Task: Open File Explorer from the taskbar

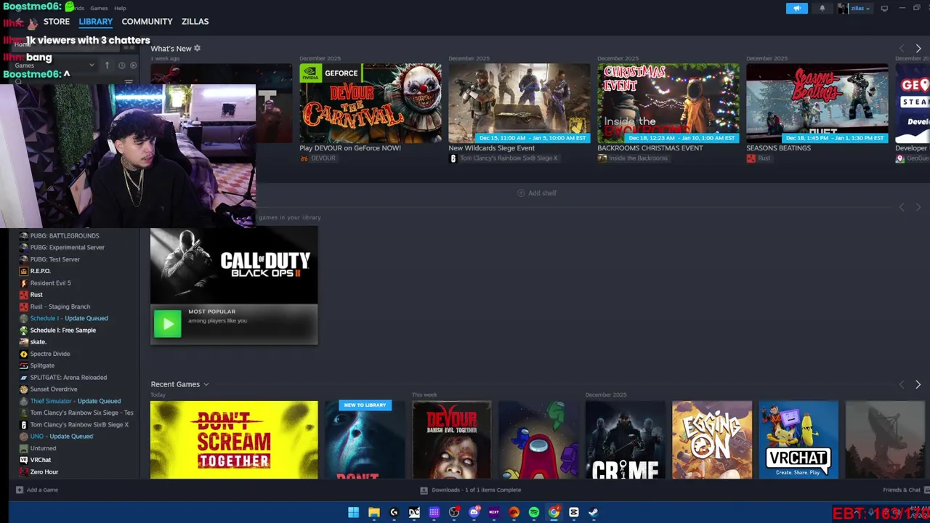Action: pyautogui.click(x=373, y=512)
